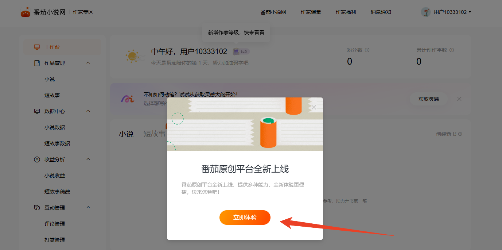This screenshot has width=502, height=250.
Task: Collapse the 数据中心 section chevron
Action: pyautogui.click(x=88, y=111)
